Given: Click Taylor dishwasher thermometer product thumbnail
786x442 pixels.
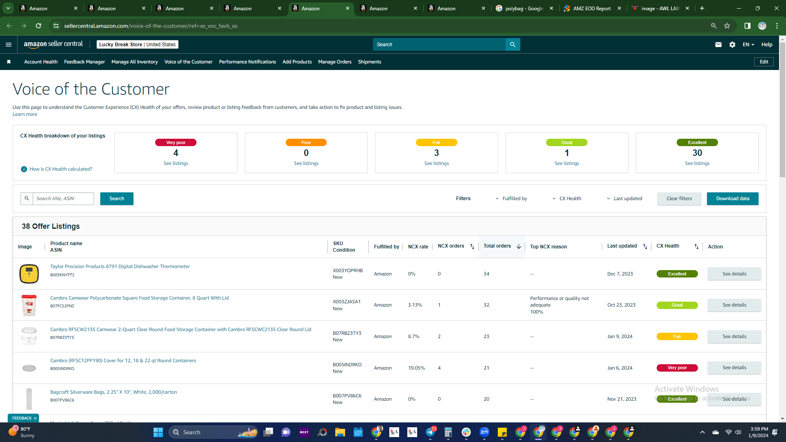Looking at the screenshot, I should pyautogui.click(x=29, y=274).
